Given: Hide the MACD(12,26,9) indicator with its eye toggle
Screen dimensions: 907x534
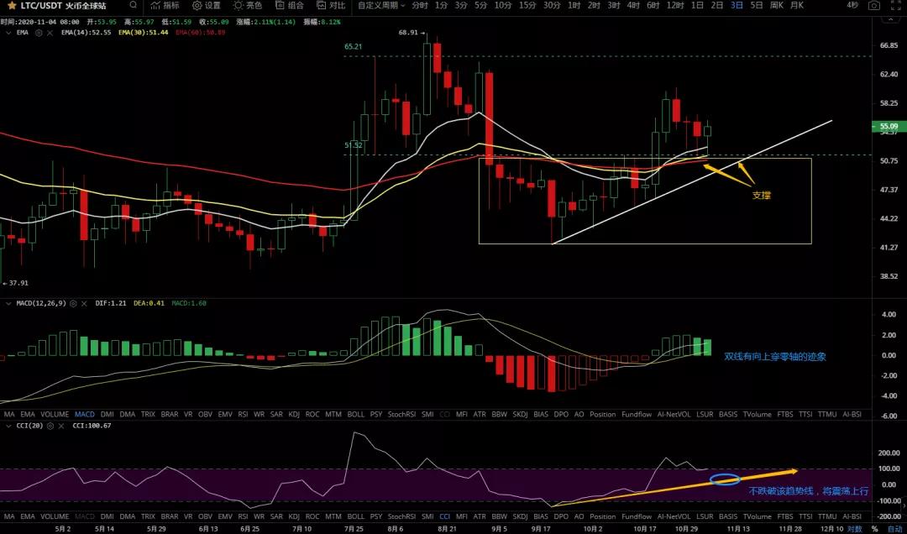Looking at the screenshot, I should [x=72, y=305].
